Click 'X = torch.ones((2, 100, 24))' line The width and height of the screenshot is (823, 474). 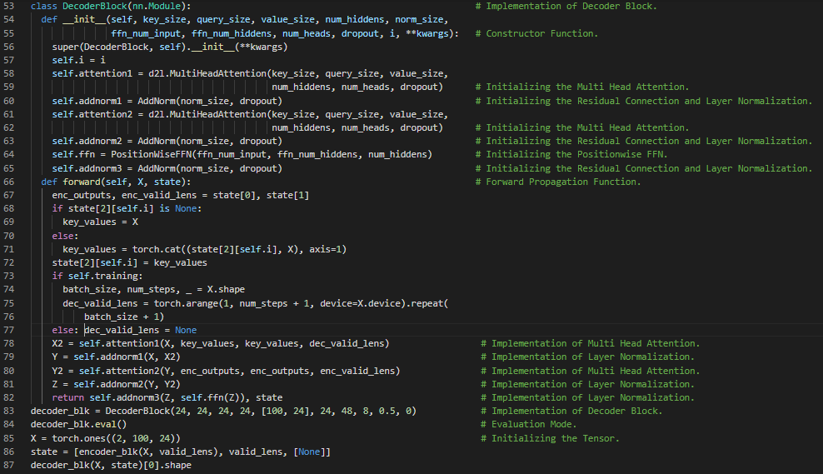click(105, 438)
